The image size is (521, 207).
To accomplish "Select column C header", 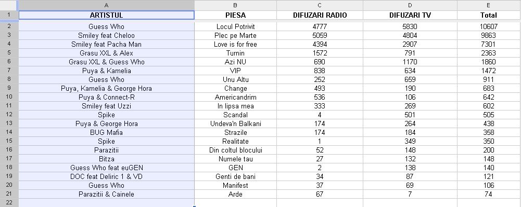I will click(x=320, y=5).
